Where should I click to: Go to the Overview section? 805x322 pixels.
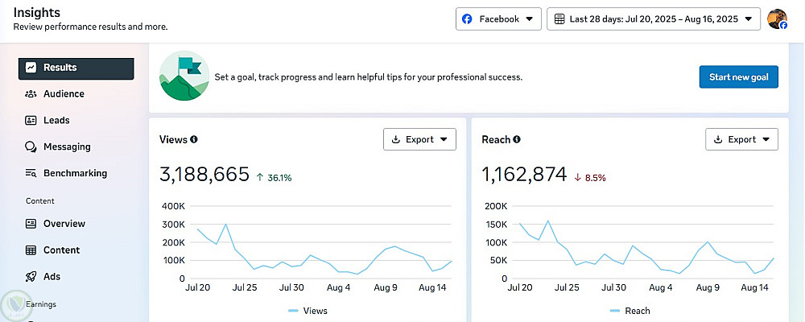click(x=64, y=224)
